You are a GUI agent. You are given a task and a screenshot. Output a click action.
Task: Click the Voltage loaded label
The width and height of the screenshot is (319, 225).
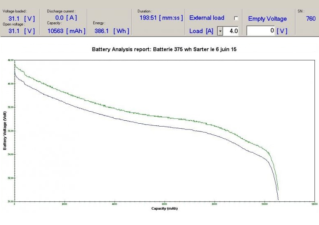click(14, 11)
